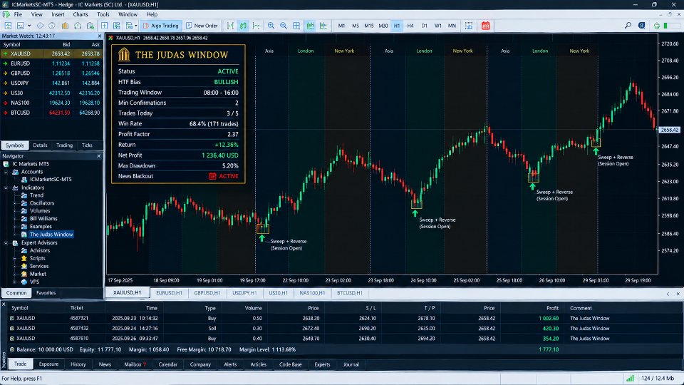Open the File menu
684x385 pixels.
(18, 14)
